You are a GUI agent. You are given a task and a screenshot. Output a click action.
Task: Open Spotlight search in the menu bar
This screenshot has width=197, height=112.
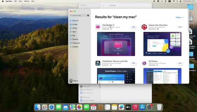(177, 1)
